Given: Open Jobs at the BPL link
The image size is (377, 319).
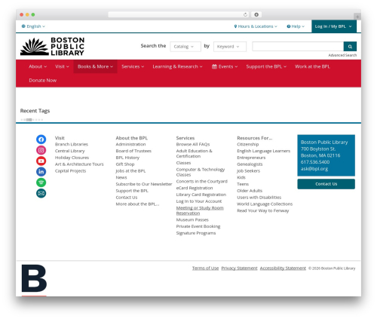Looking at the screenshot, I should pyautogui.click(x=130, y=171).
